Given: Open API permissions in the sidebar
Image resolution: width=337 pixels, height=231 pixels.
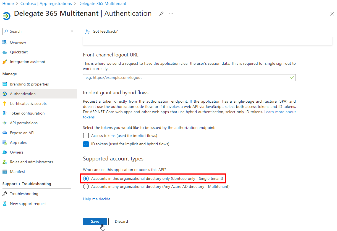Looking at the screenshot, I should coord(23,123).
